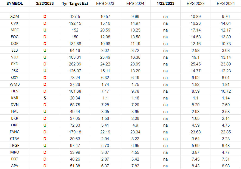Click the OXY symbol cell
The width and height of the screenshot is (241, 169).
tap(15, 78)
